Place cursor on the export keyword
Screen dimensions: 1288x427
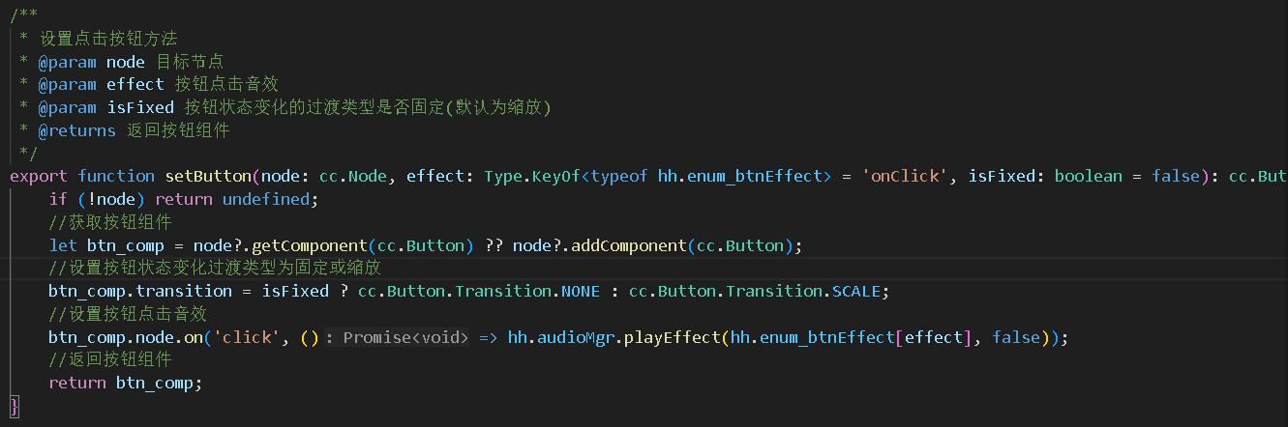pyautogui.click(x=39, y=176)
